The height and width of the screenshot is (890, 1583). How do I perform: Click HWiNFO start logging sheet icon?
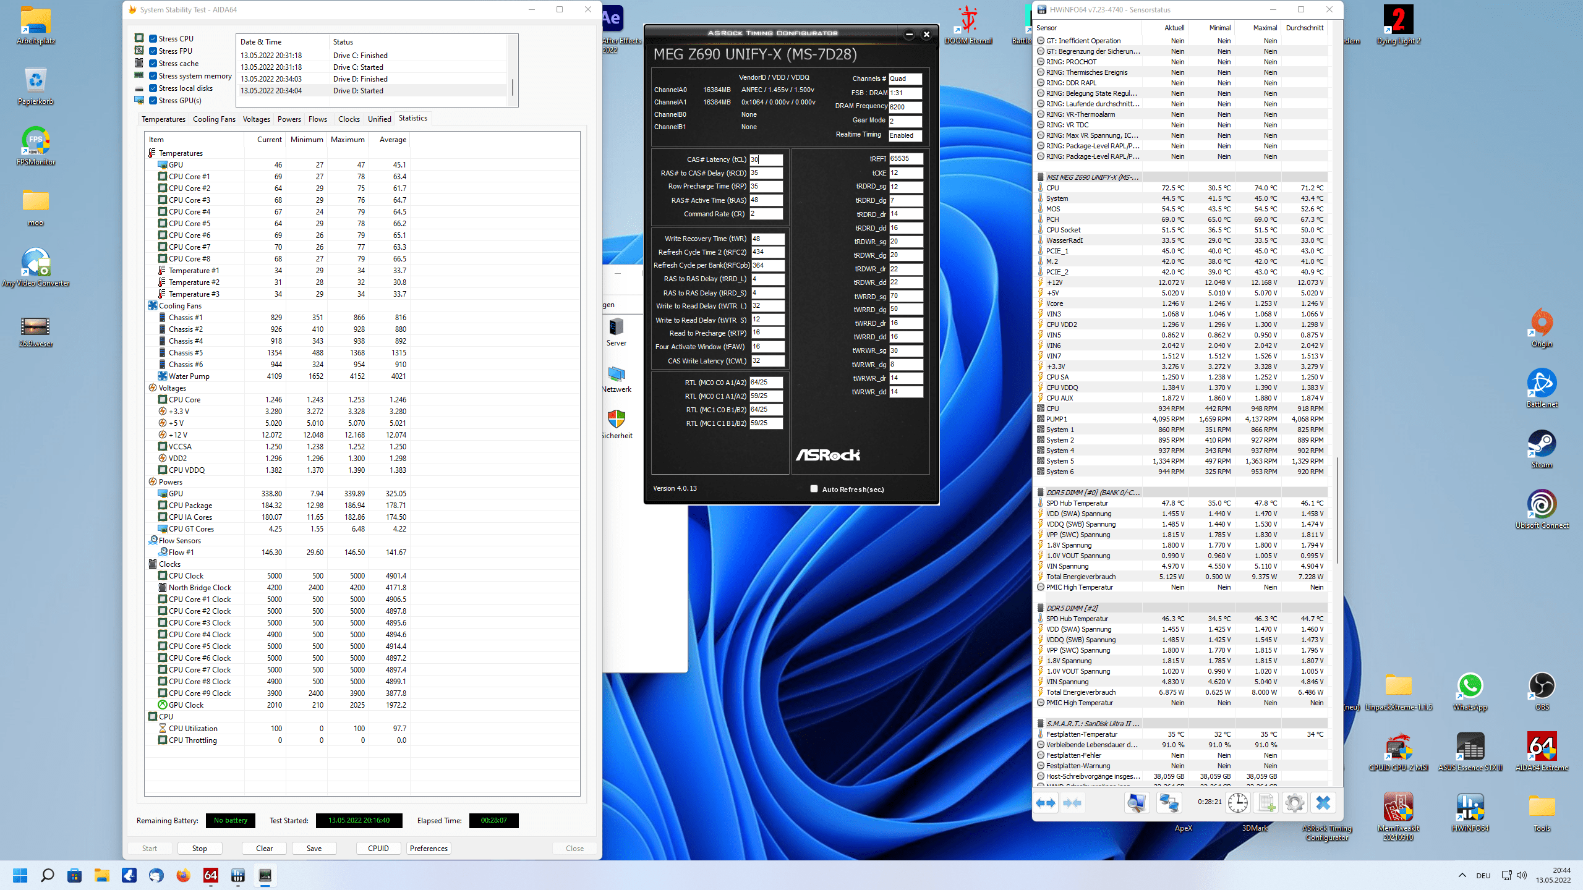(1266, 802)
